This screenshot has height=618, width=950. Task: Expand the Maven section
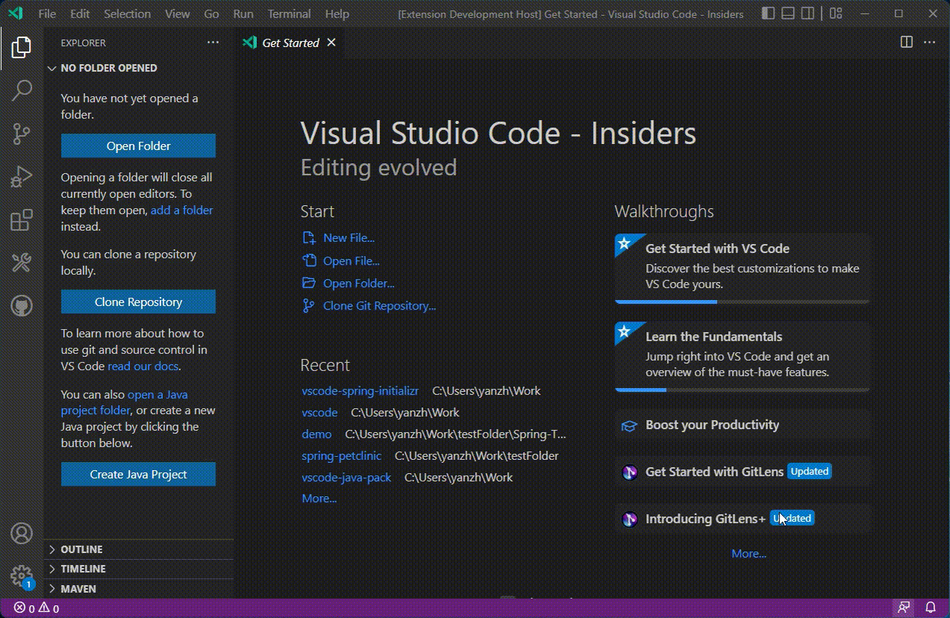(x=139, y=589)
